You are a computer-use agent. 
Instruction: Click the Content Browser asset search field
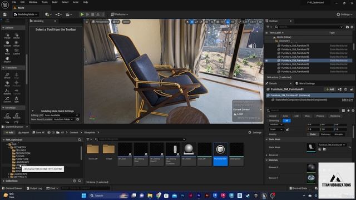tap(140, 139)
